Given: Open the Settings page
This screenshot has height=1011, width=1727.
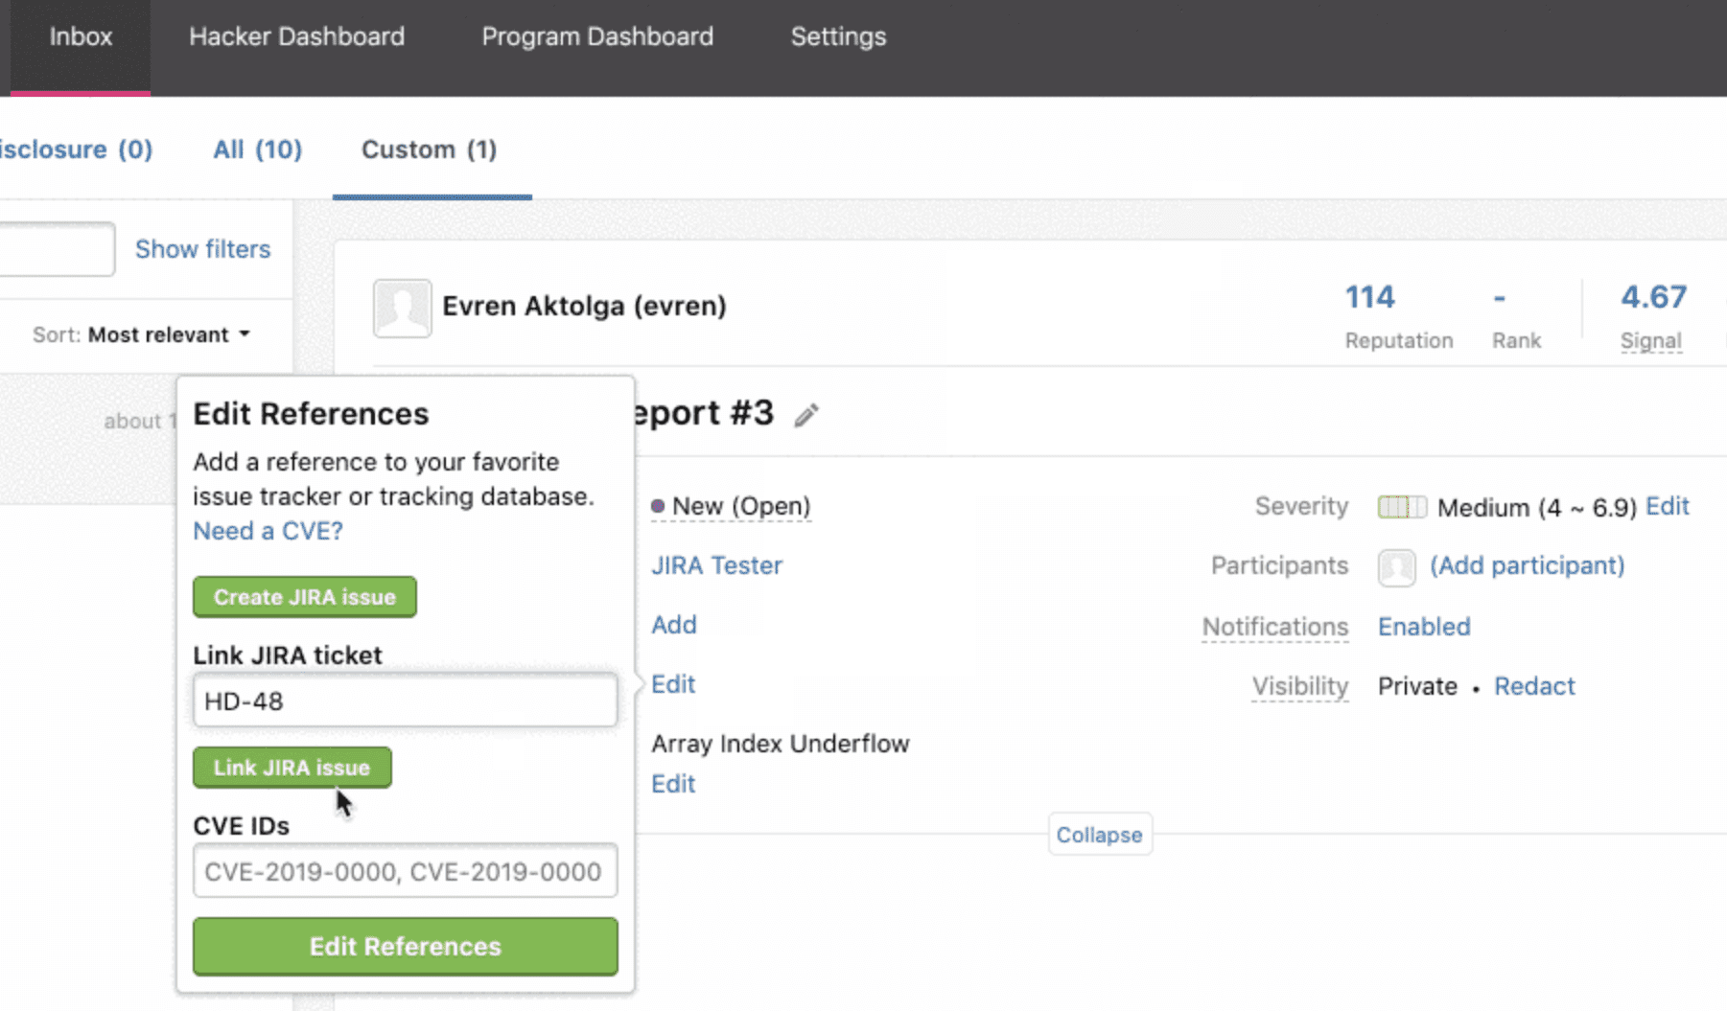Looking at the screenshot, I should pyautogui.click(x=837, y=36).
